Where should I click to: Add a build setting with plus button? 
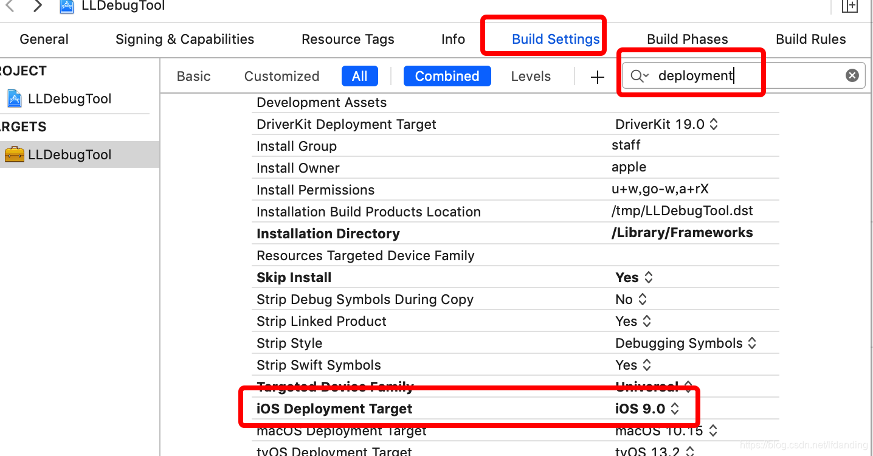click(x=598, y=77)
